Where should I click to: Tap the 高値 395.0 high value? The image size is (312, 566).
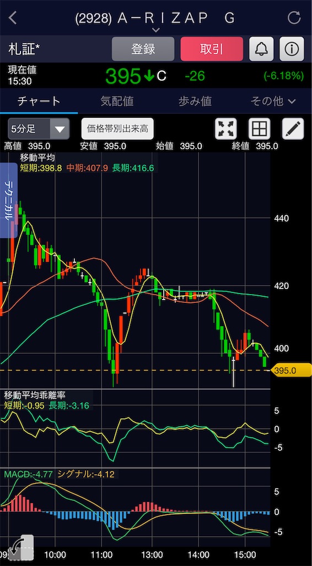click(x=27, y=146)
